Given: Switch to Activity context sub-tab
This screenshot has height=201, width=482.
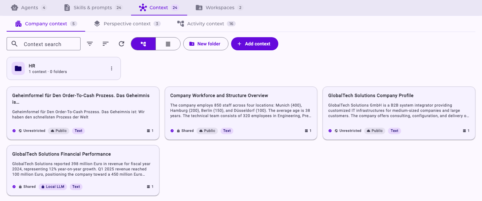Looking at the screenshot, I should pos(206,24).
